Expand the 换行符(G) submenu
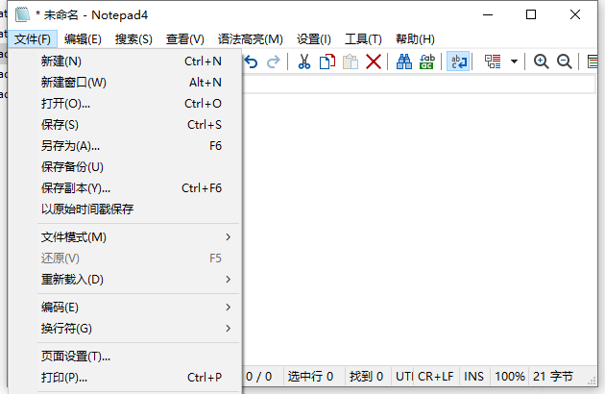 coord(125,329)
